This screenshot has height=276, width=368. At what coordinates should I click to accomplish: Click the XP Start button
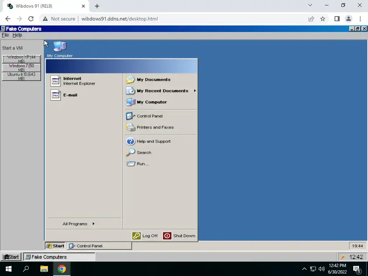(55, 246)
